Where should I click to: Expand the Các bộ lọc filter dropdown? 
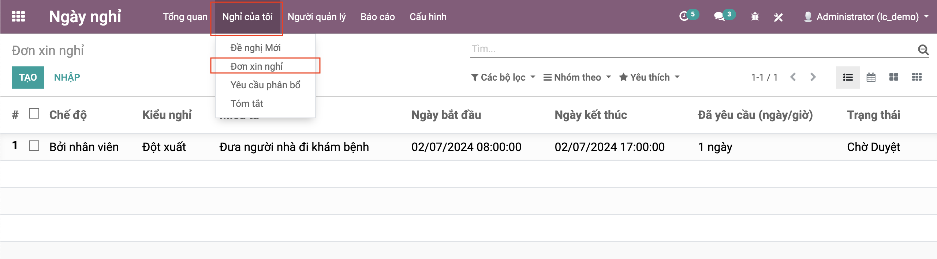tap(503, 77)
